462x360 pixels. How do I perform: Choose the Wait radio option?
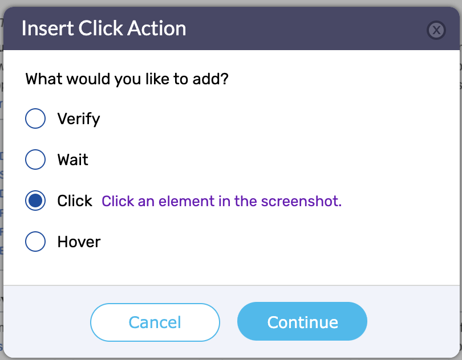(x=35, y=159)
